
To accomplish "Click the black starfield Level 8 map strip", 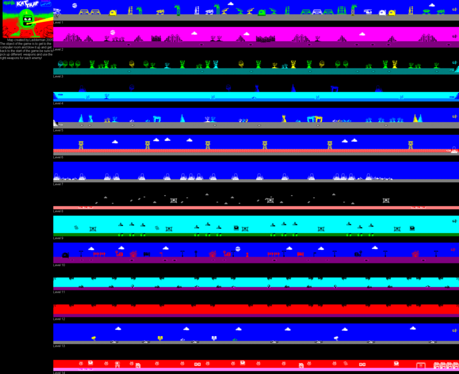I will [255, 198].
